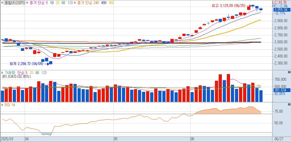Toggle the square marker before 거래량 label
291x142 pixels.
[x=2, y=73]
